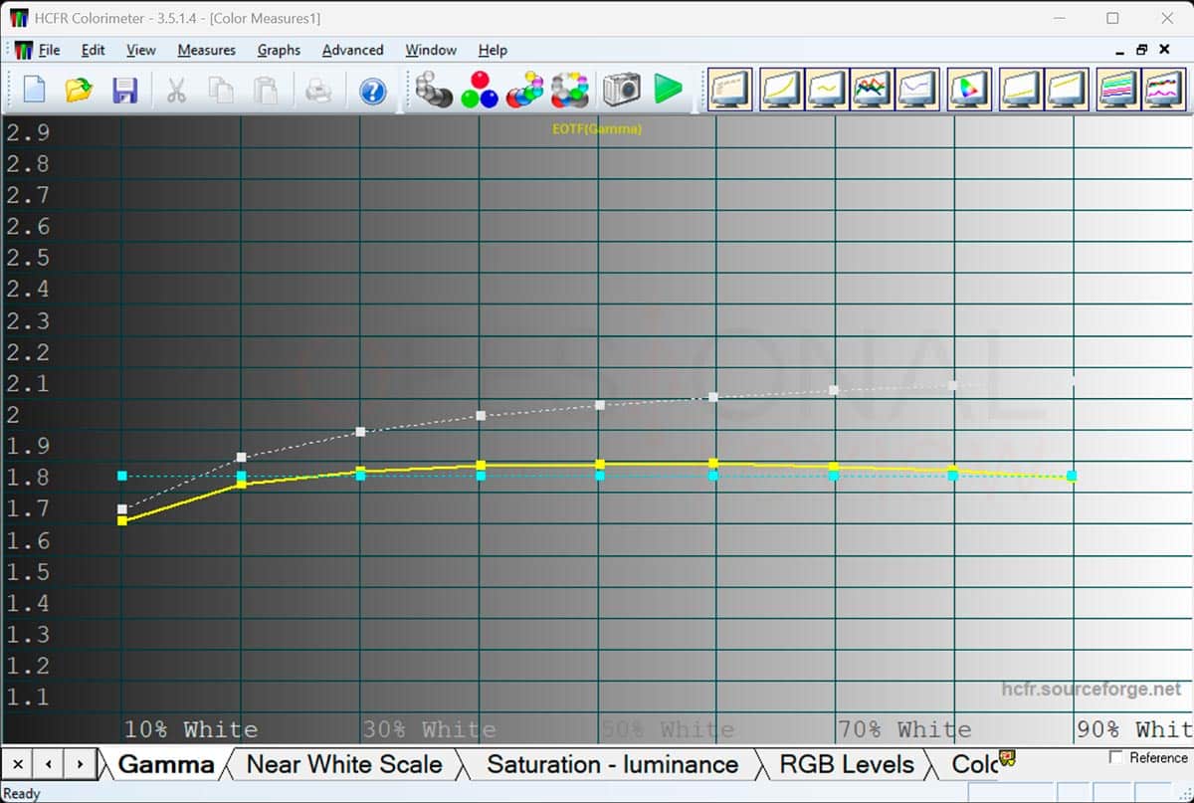Open About via the blue question mark icon
Viewport: 1194px width, 803px height.
pyautogui.click(x=372, y=90)
